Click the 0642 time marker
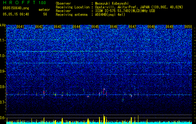Viewport: 196px width, 124px height. 39,27
